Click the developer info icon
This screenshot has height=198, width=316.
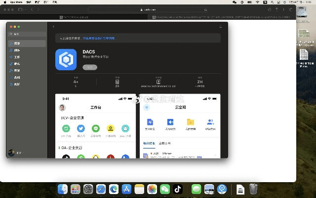click(158, 82)
